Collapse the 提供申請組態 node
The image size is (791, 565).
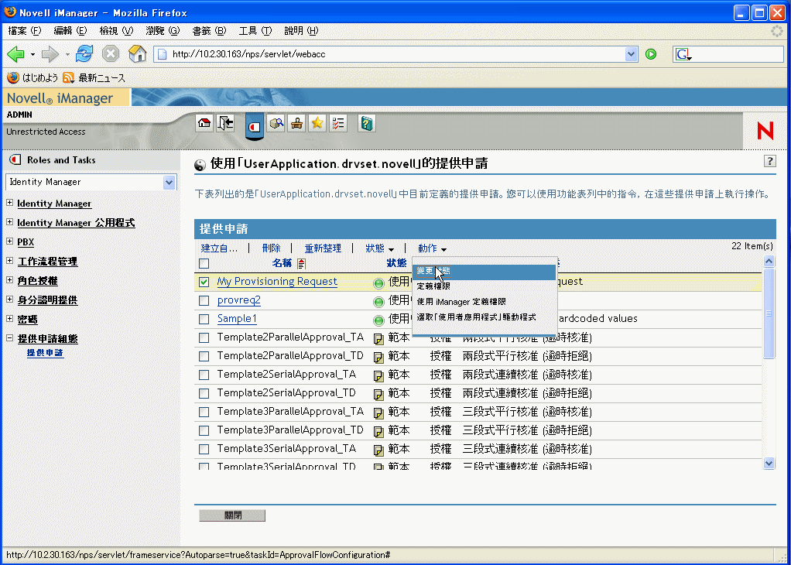point(9,338)
